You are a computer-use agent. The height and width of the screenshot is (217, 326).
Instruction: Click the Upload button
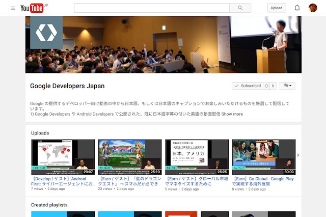pyautogui.click(x=277, y=8)
